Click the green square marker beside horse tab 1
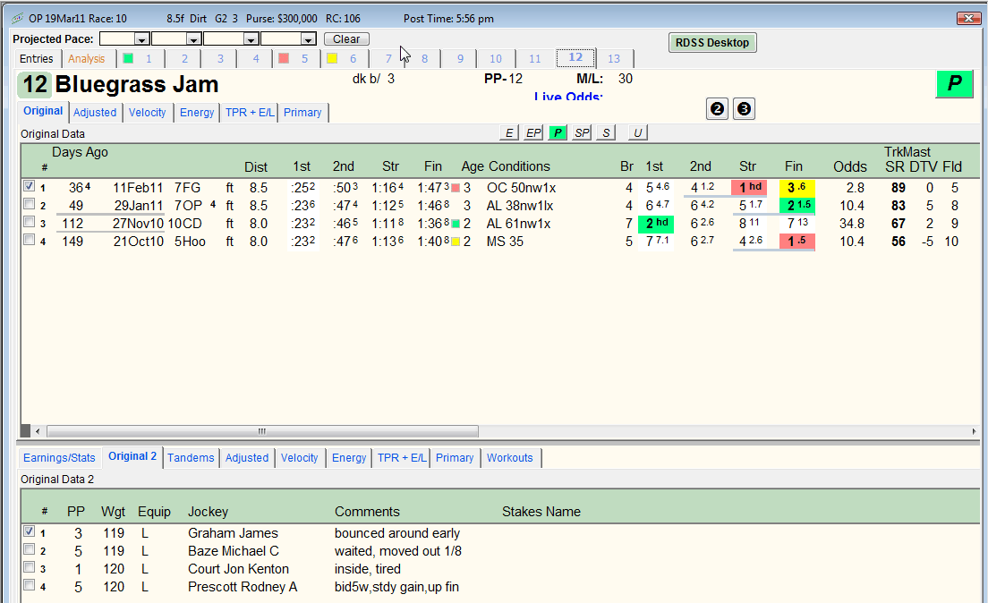 coord(129,58)
